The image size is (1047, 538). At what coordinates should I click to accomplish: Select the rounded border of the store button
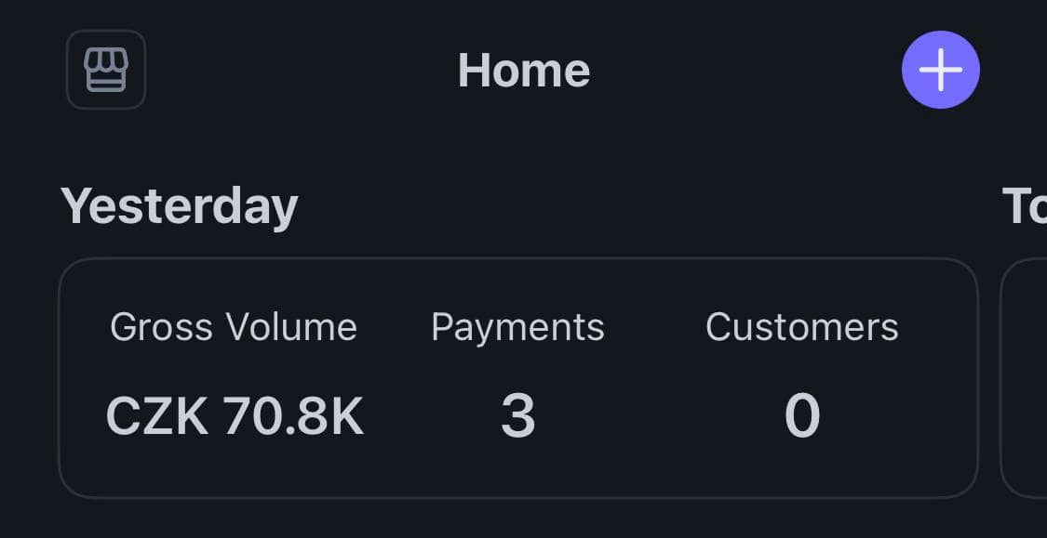click(x=106, y=70)
